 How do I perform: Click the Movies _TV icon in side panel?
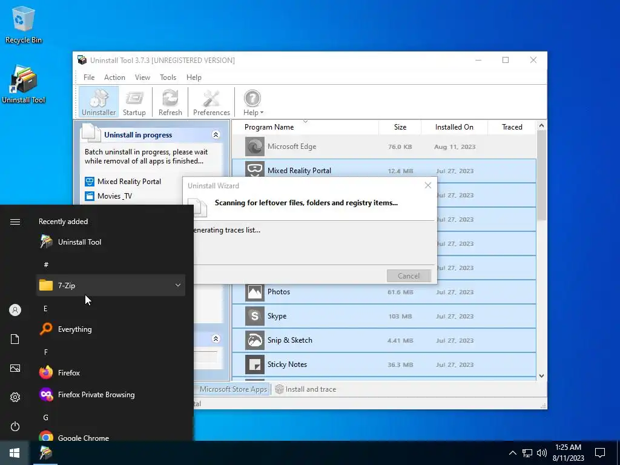(x=90, y=196)
